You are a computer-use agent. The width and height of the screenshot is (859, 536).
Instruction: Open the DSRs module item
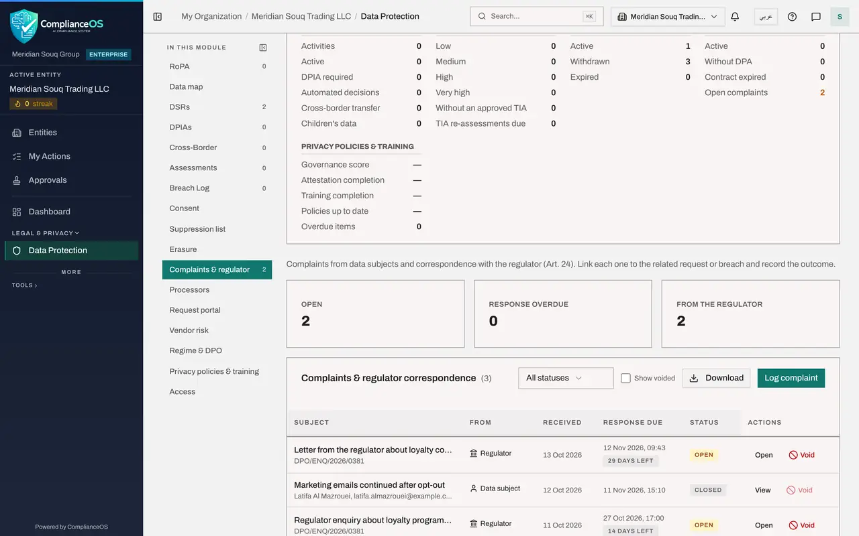click(x=217, y=107)
